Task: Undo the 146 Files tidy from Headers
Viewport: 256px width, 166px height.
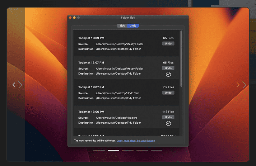Action: tap(168, 117)
